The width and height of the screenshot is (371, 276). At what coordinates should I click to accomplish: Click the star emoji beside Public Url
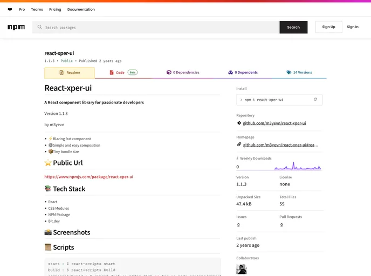tap(48, 163)
